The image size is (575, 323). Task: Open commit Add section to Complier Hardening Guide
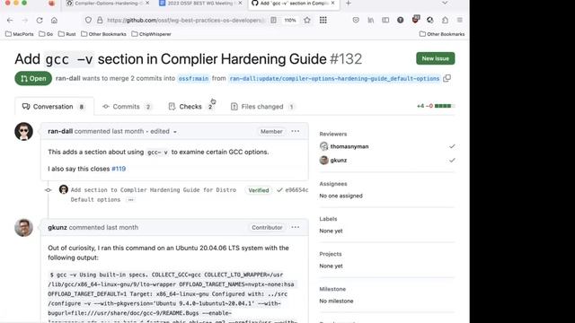(x=154, y=190)
